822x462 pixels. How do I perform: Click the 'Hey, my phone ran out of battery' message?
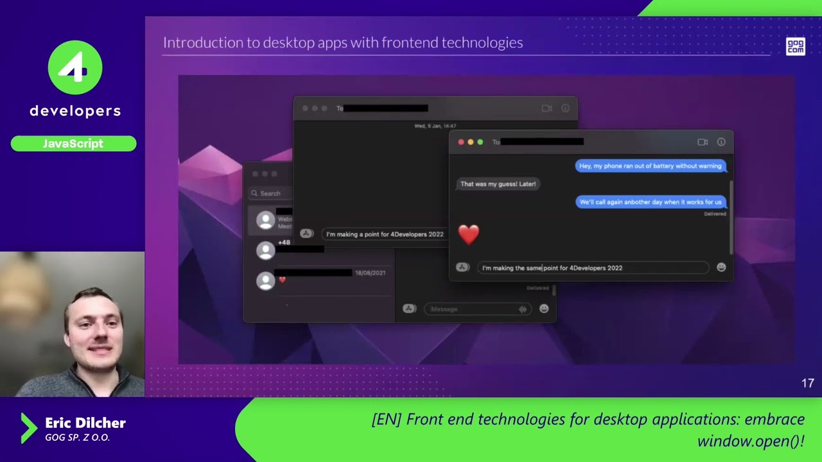[650, 166]
